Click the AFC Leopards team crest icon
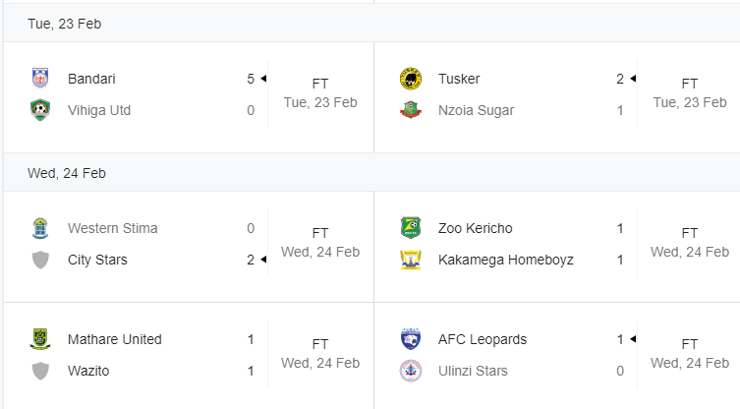 tap(411, 339)
